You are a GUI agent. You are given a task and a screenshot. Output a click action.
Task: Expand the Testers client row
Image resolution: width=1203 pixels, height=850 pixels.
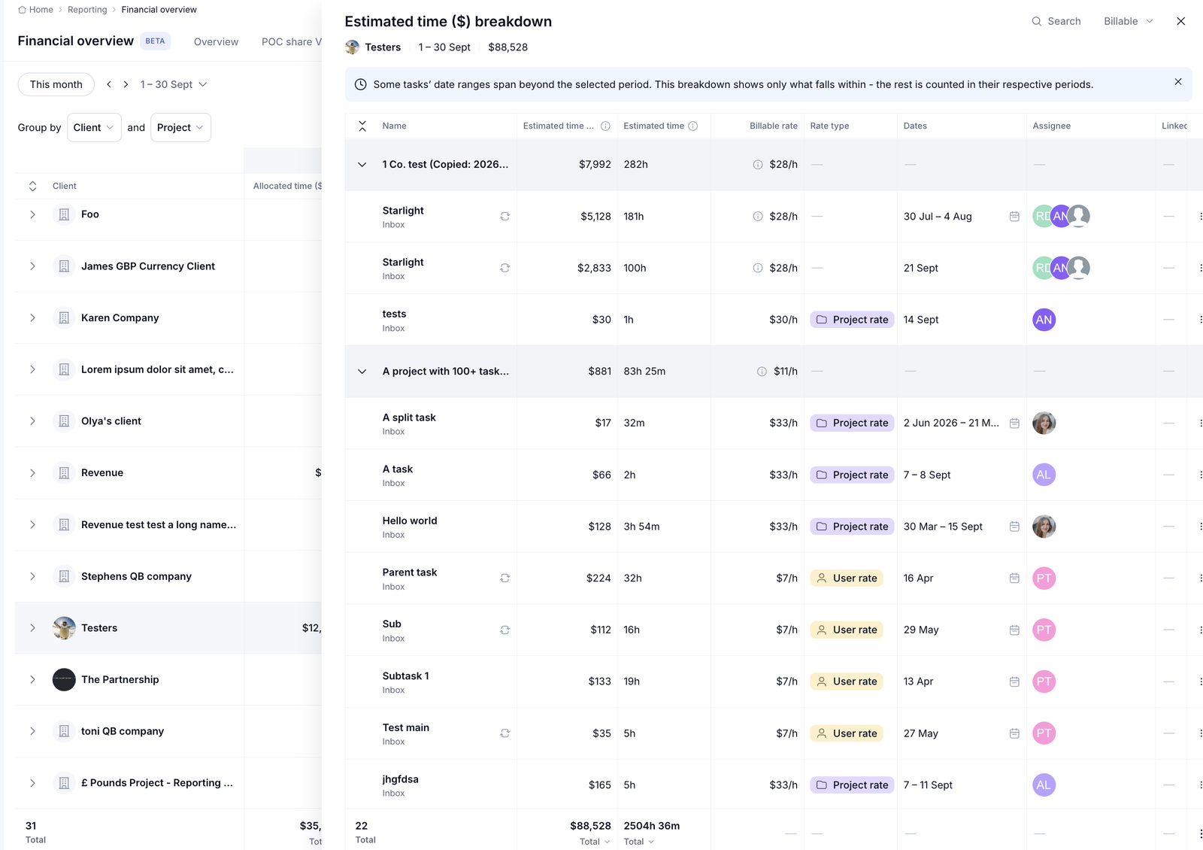(32, 628)
